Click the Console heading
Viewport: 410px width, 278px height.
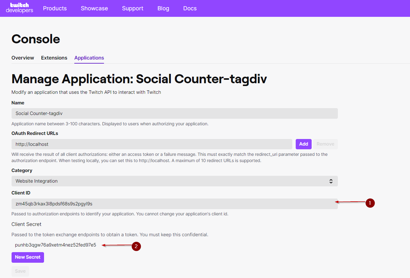(x=36, y=39)
